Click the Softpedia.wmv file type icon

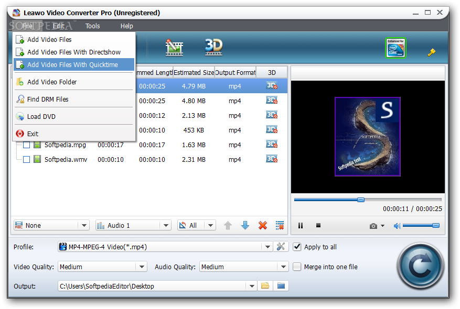coord(37,159)
